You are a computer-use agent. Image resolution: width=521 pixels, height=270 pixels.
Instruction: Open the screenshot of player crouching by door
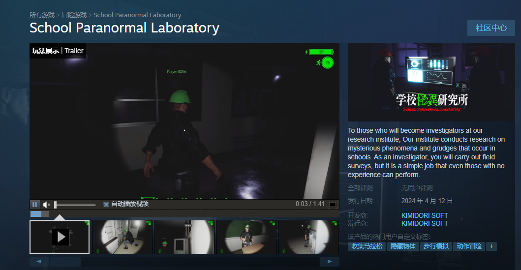[123, 237]
